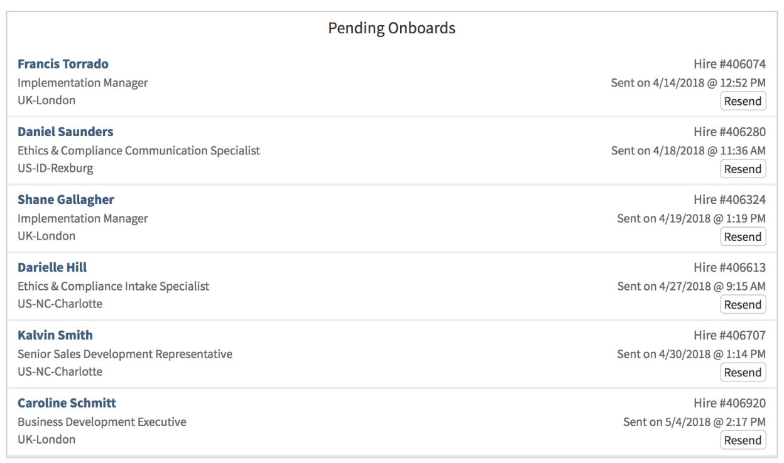Open Kalvin Smith's profile link
This screenshot has height=463, width=784.
coord(55,334)
